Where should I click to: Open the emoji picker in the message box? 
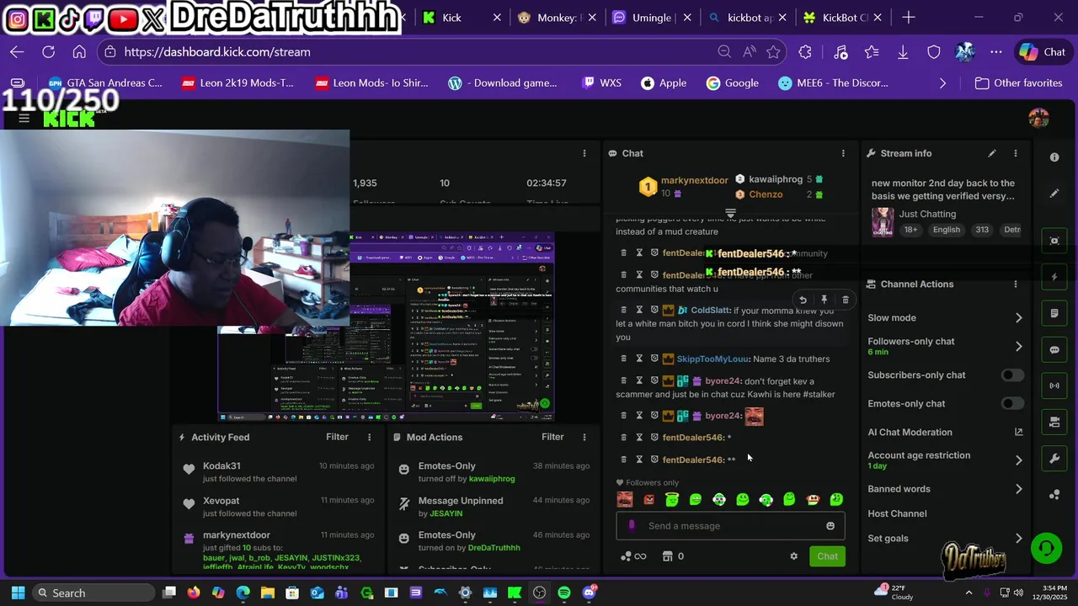pyautogui.click(x=830, y=526)
